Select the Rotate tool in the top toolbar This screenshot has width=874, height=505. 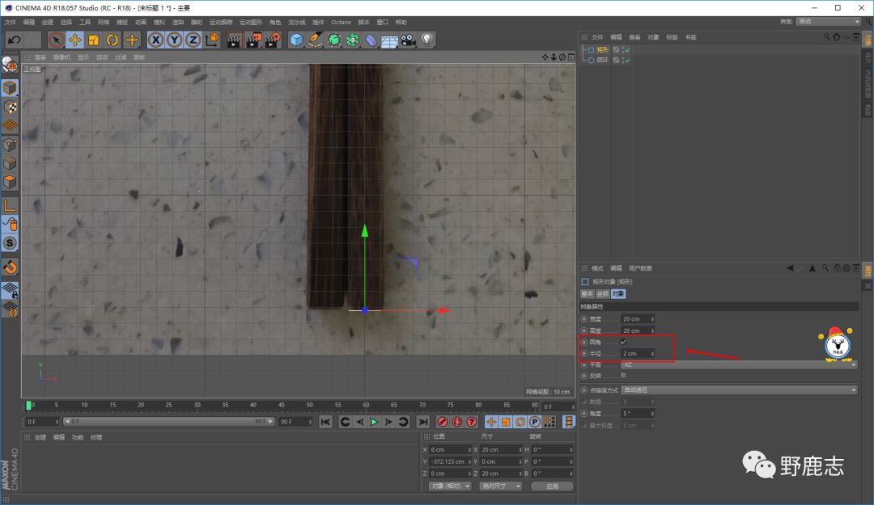coord(112,40)
